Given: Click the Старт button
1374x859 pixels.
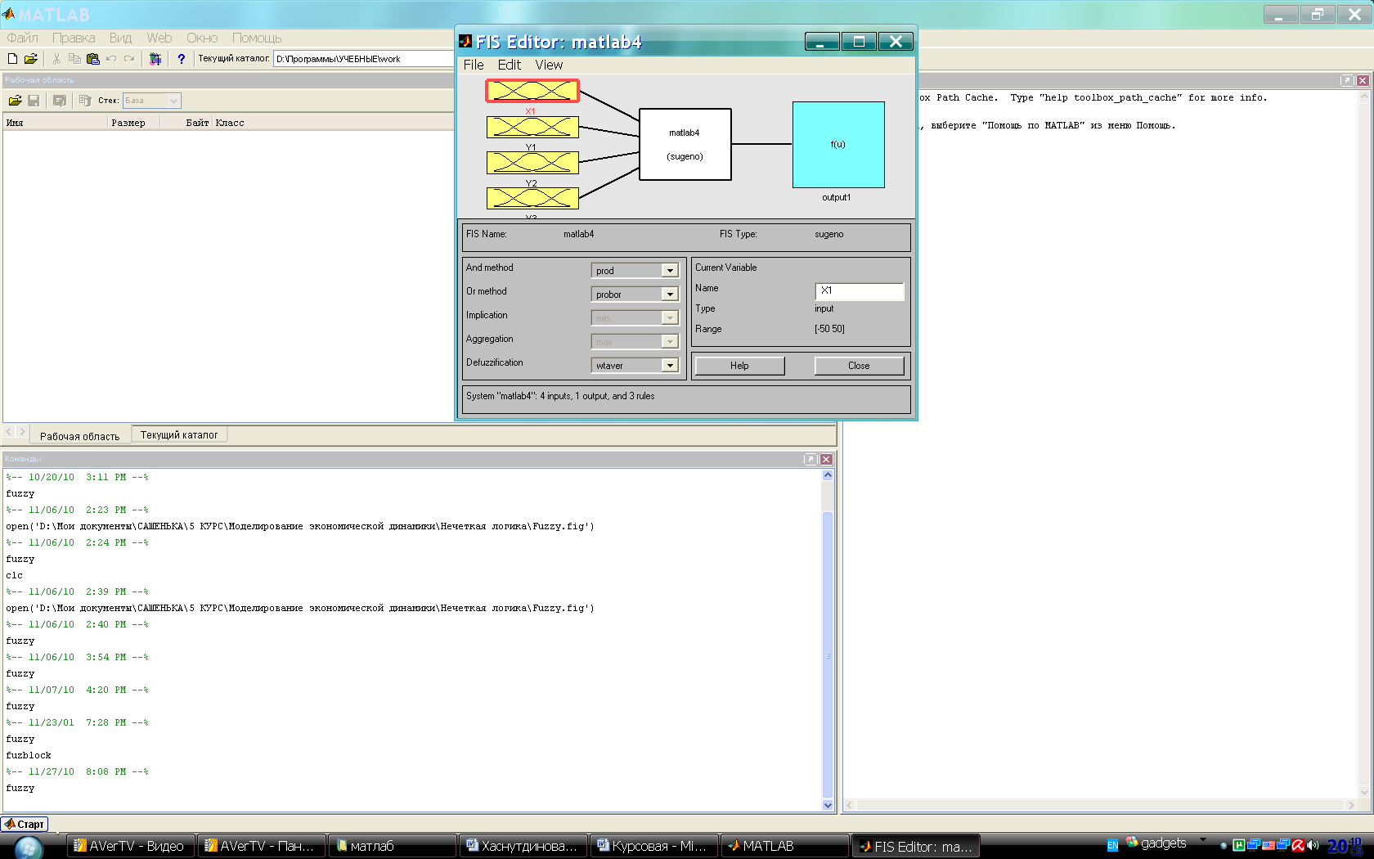Looking at the screenshot, I should [x=25, y=824].
